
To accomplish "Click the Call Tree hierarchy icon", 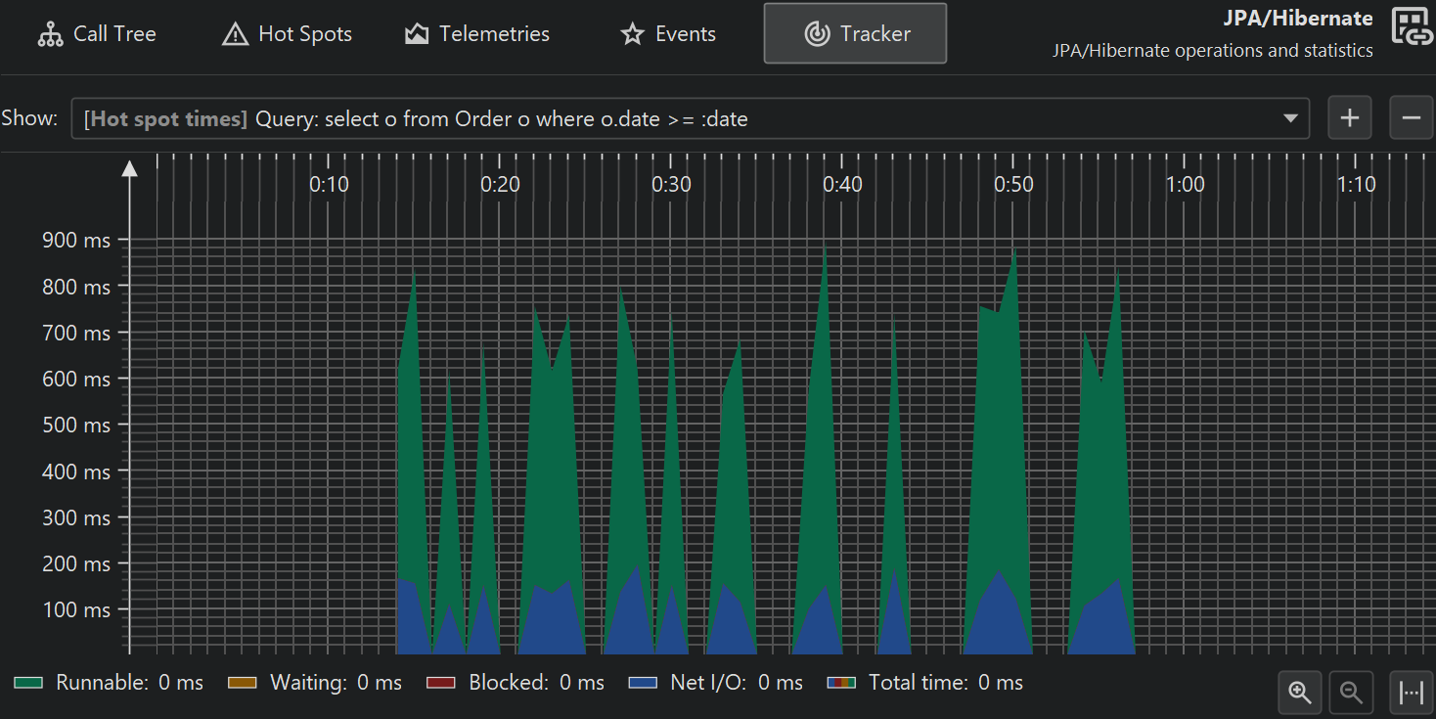I will pyautogui.click(x=50, y=34).
